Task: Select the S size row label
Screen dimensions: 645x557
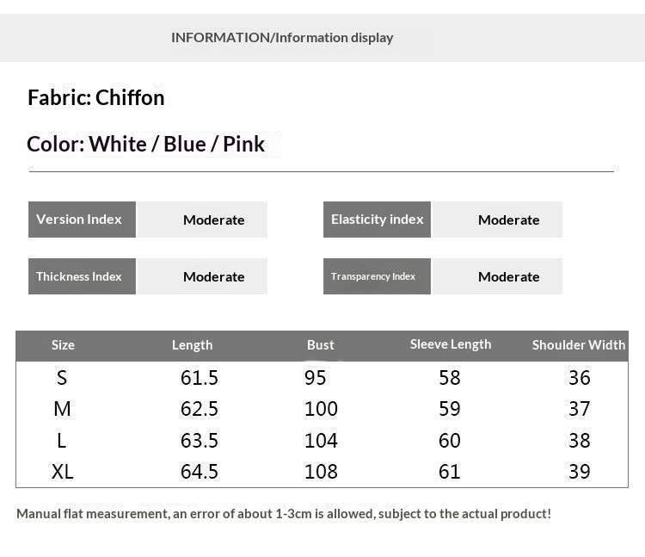Action: (x=62, y=377)
